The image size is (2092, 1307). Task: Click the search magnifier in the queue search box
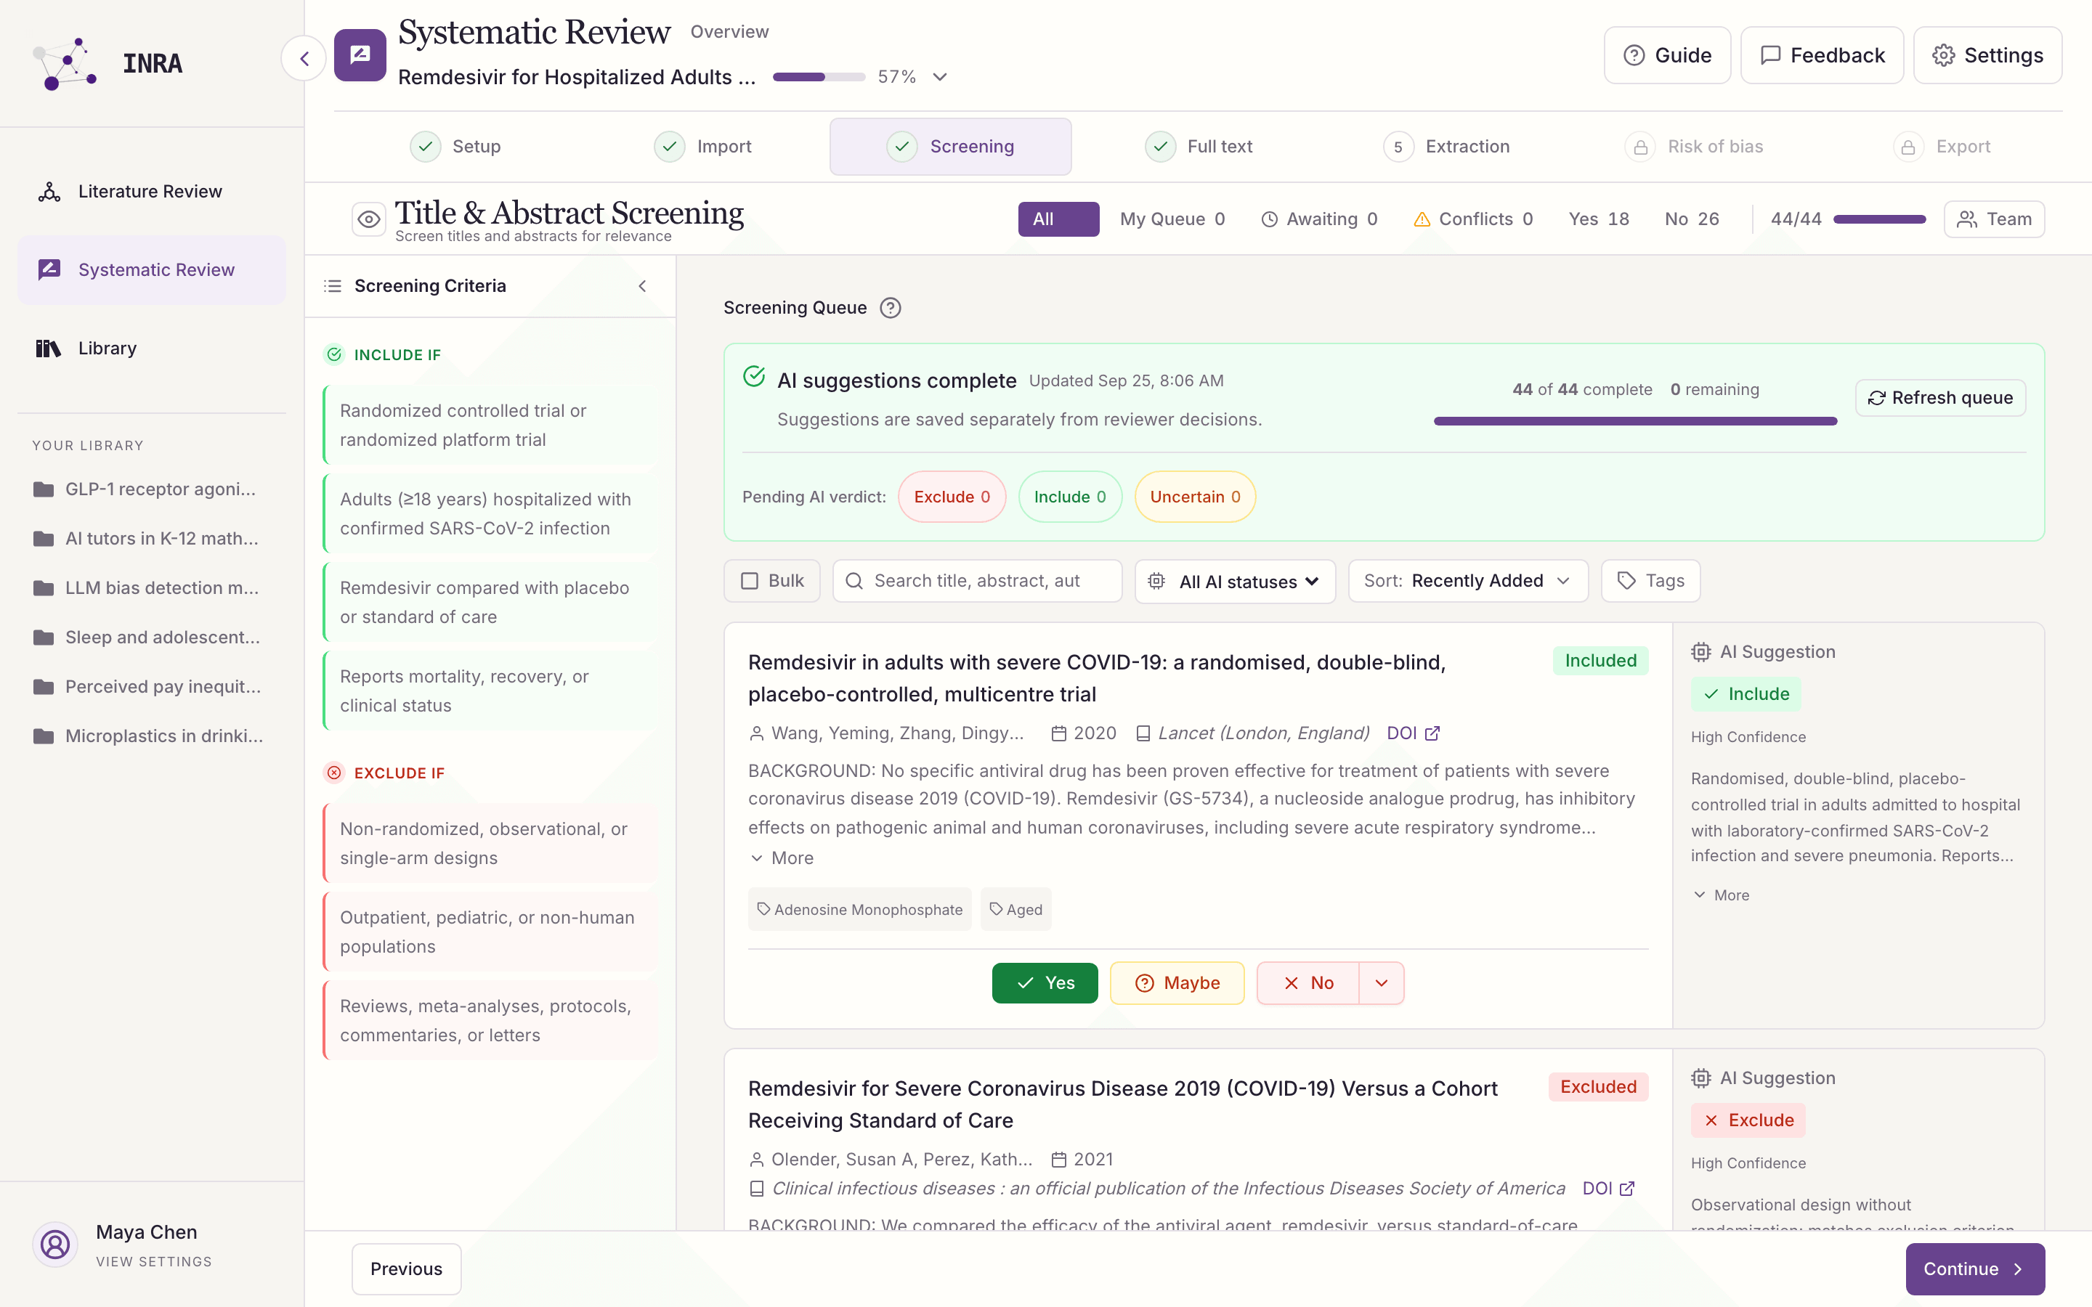click(854, 581)
